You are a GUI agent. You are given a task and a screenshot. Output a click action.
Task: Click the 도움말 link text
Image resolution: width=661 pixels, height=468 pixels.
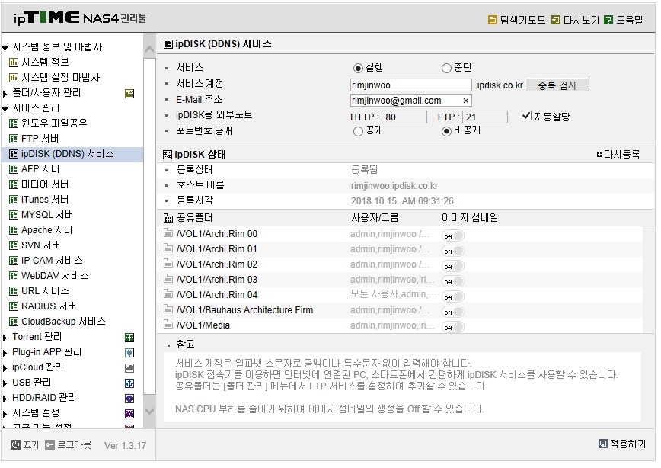[x=630, y=20]
